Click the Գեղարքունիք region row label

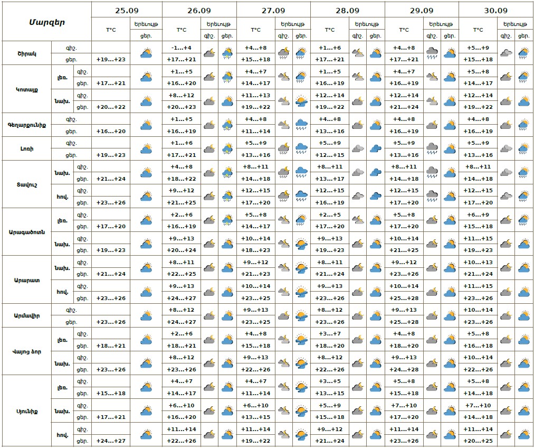[x=26, y=125]
